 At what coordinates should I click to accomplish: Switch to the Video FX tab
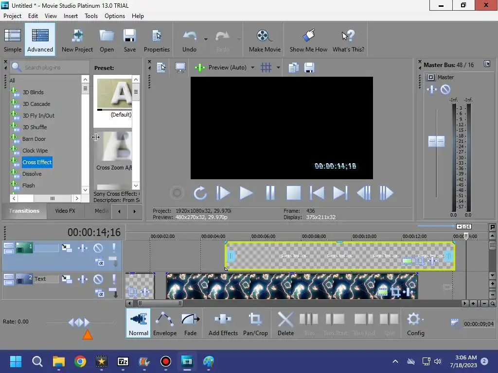coord(65,211)
